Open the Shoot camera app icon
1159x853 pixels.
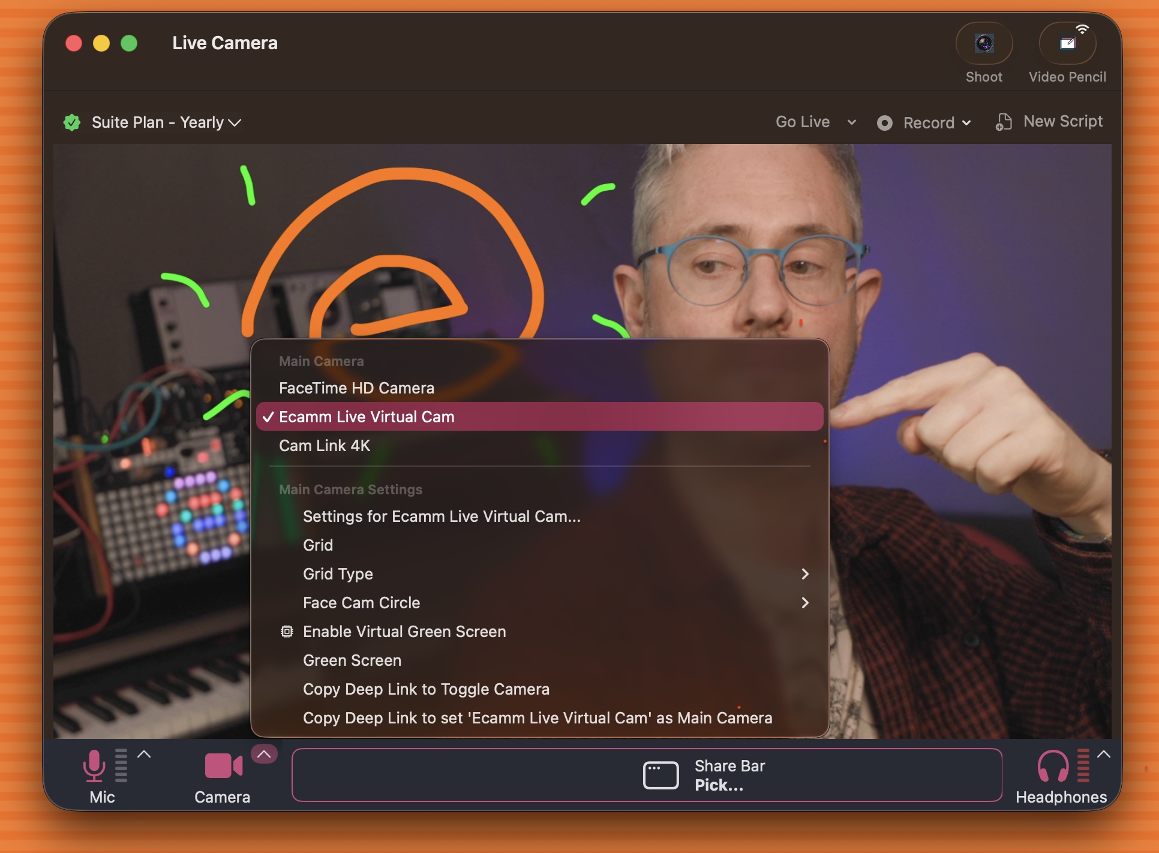(x=984, y=43)
